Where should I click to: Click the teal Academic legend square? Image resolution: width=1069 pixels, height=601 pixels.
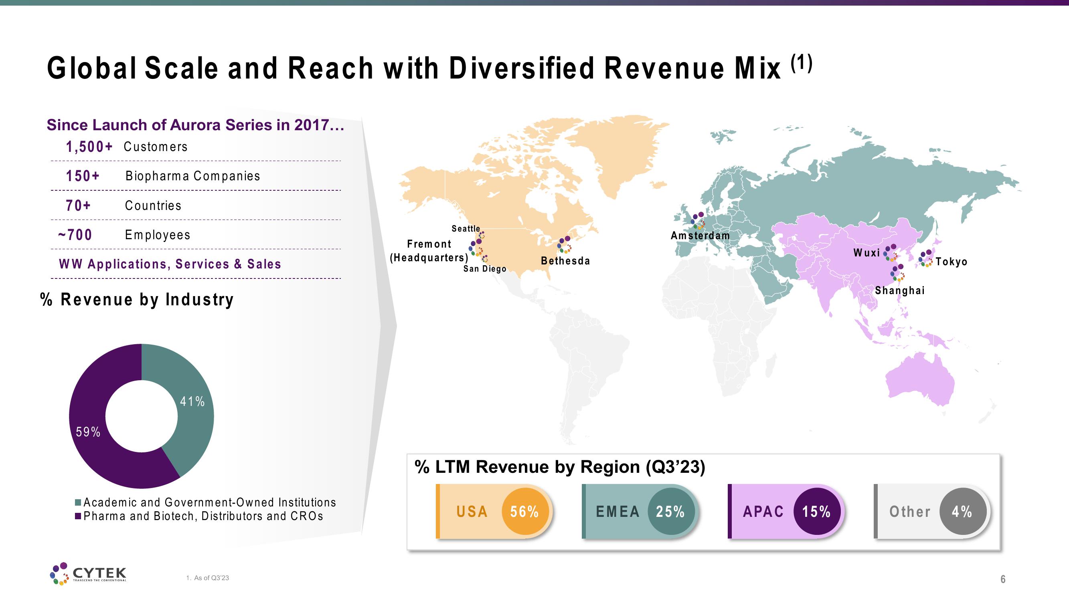[78, 503]
